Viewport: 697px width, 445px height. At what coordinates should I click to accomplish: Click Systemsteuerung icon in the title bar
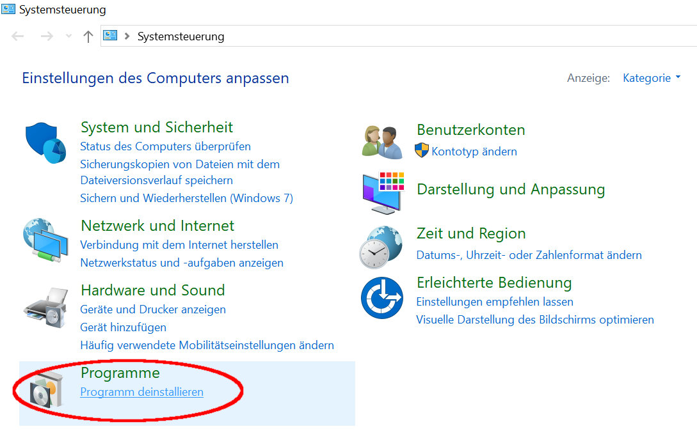tap(8, 9)
